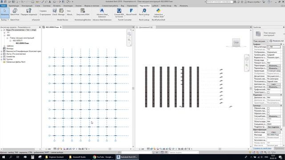Click About FormIt icon
This screenshot has height=160, width=285.
click(x=131, y=11)
